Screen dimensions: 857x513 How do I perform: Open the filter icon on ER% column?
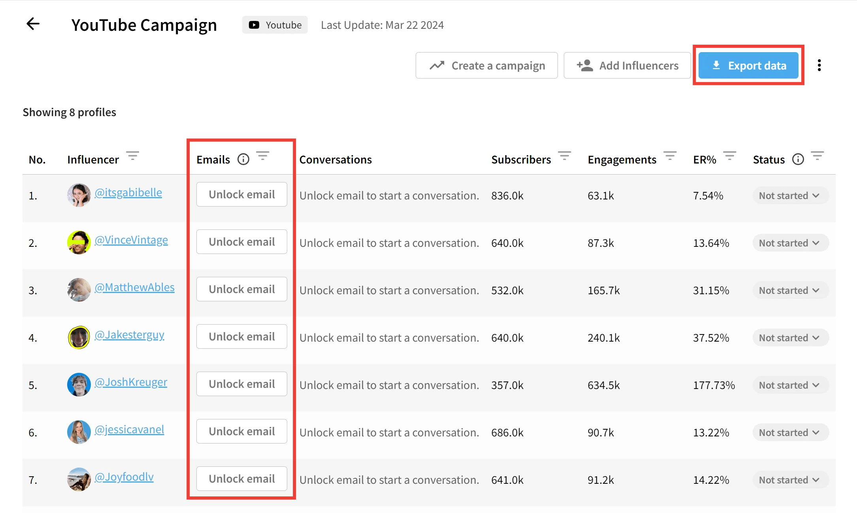[x=730, y=156]
